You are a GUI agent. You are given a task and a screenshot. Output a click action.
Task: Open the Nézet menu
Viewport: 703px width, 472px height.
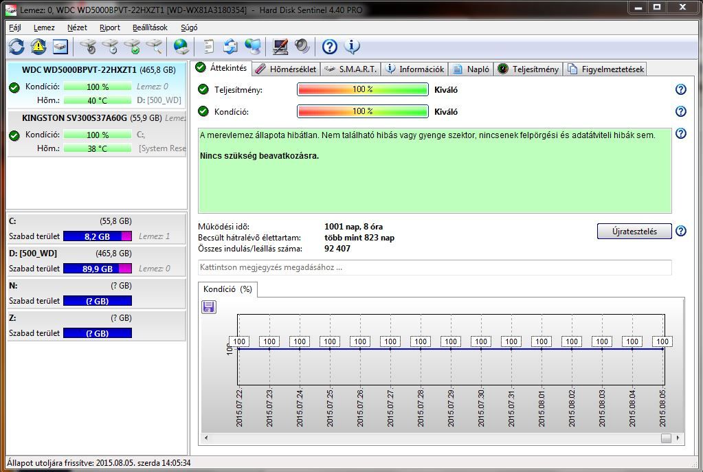tap(77, 27)
